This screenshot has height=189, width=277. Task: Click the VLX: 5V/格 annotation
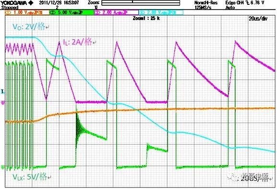pyautogui.click(x=30, y=177)
